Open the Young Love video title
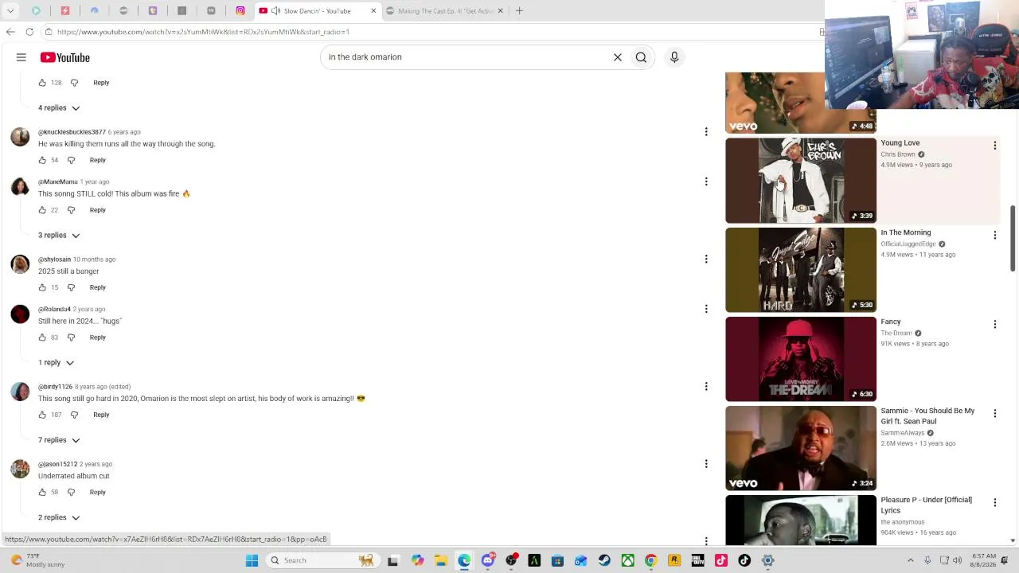 [x=900, y=143]
